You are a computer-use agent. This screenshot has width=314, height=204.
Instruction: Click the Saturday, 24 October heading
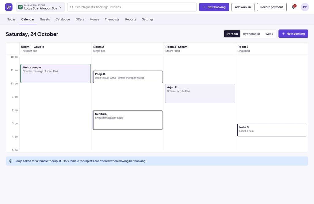click(x=32, y=34)
